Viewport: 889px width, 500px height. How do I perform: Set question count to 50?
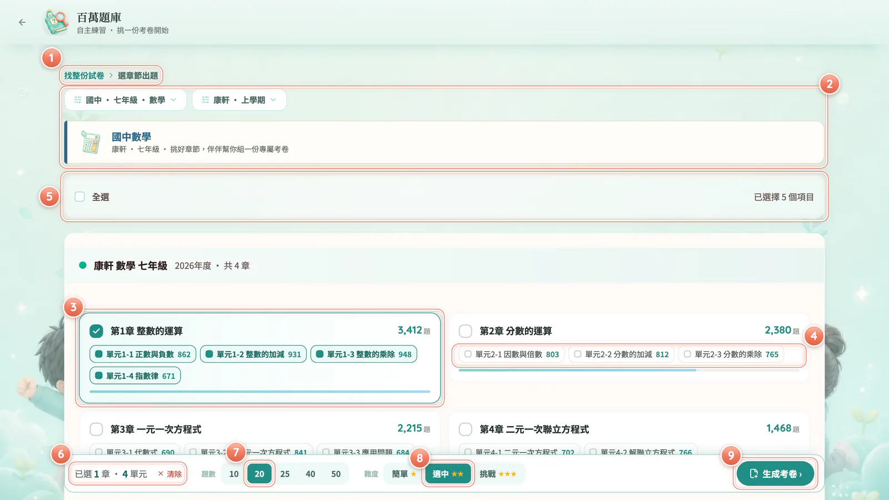coord(336,474)
